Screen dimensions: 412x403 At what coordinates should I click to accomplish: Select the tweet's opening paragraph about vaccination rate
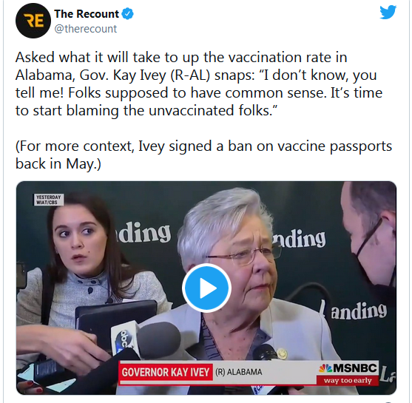click(199, 84)
